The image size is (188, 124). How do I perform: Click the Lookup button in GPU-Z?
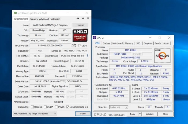click(80, 25)
